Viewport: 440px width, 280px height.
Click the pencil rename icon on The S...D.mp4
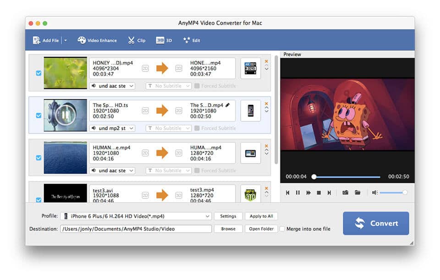[228, 105]
